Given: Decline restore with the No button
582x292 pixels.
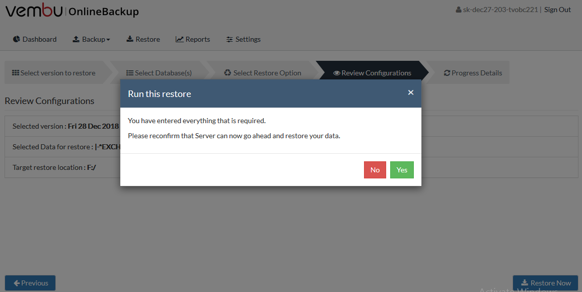Looking at the screenshot, I should coord(375,170).
